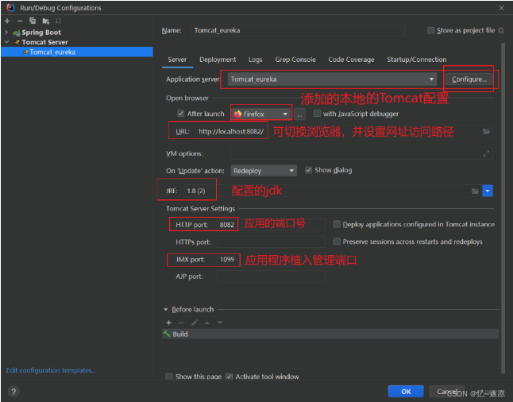Open the Firefox browser dropdown
Screen dimensions: 513x402
[261, 114]
